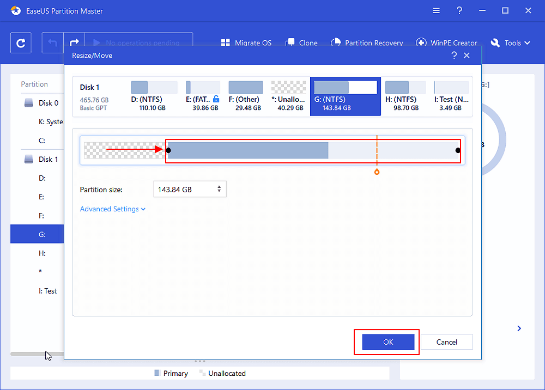The image size is (545, 390).
Task: Click the redo arrow button
Action: pyautogui.click(x=74, y=43)
